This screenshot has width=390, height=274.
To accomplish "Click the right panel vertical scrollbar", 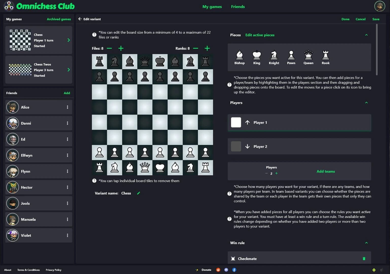I will coord(377,49).
